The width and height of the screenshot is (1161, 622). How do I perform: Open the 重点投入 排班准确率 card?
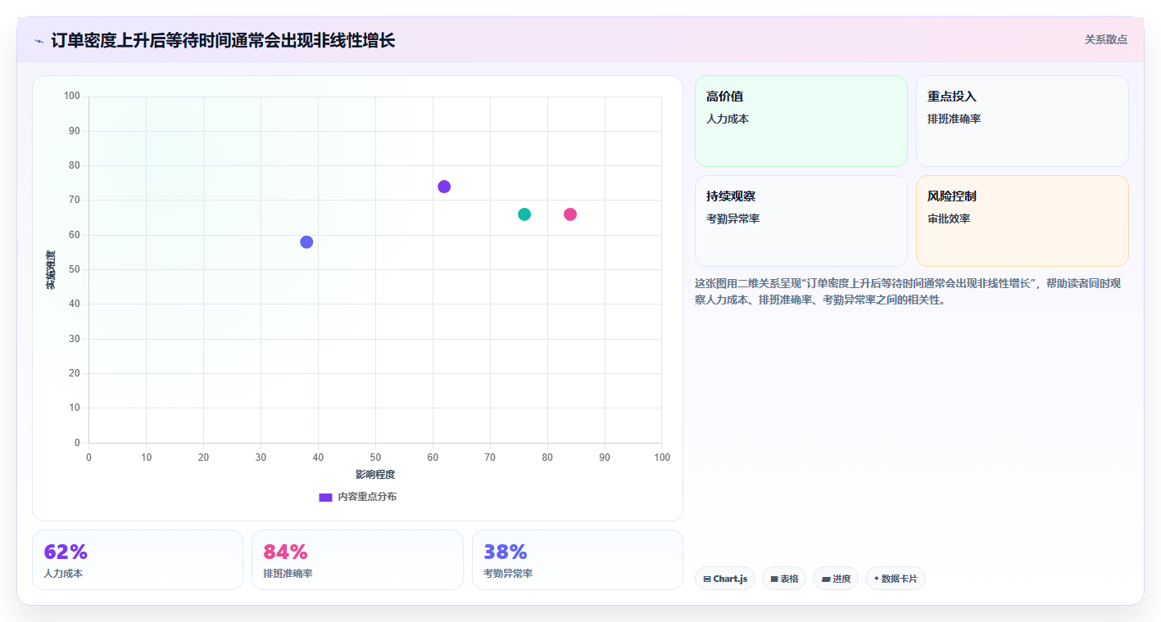pos(1022,121)
